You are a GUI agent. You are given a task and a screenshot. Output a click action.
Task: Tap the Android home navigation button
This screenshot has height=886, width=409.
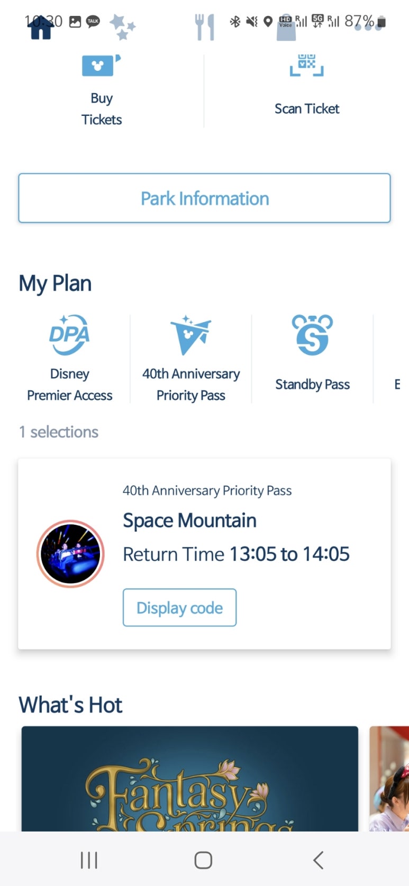coord(203,860)
